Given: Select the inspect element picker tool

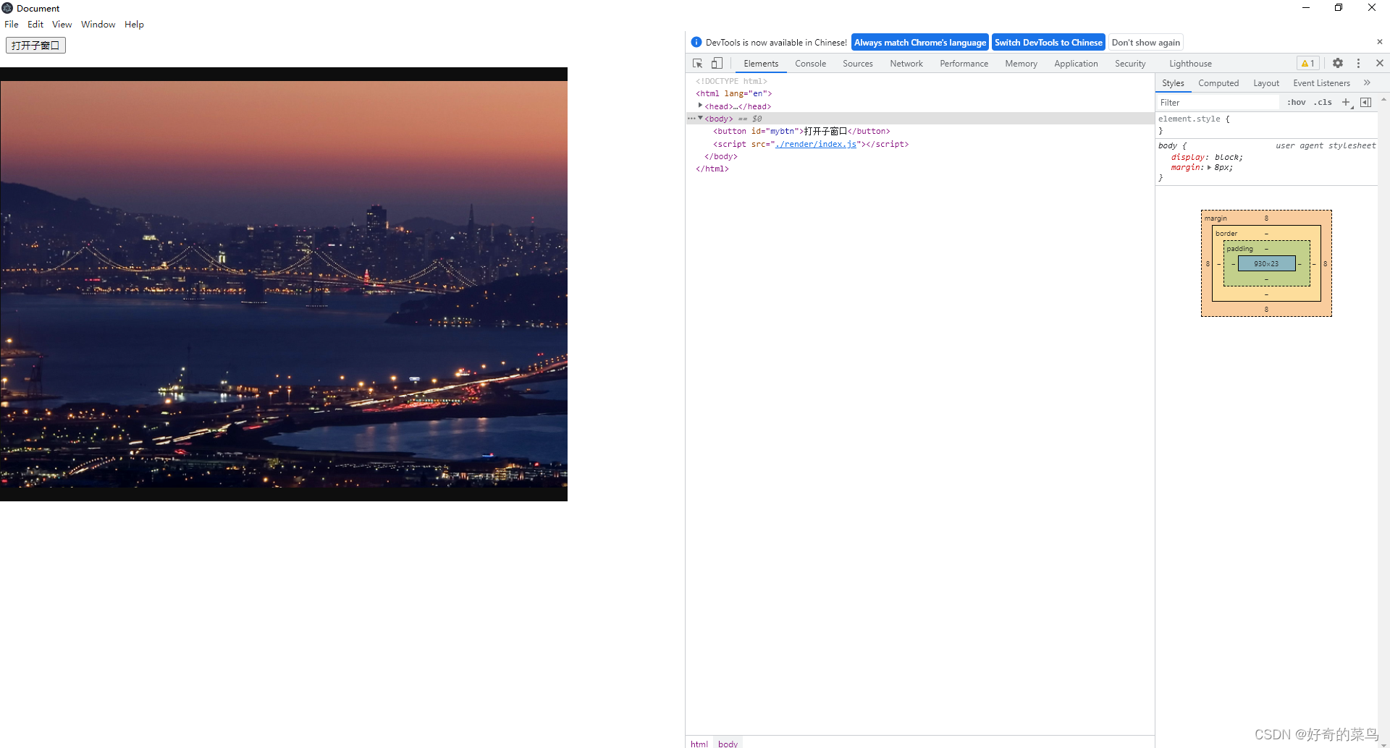Looking at the screenshot, I should pyautogui.click(x=697, y=63).
